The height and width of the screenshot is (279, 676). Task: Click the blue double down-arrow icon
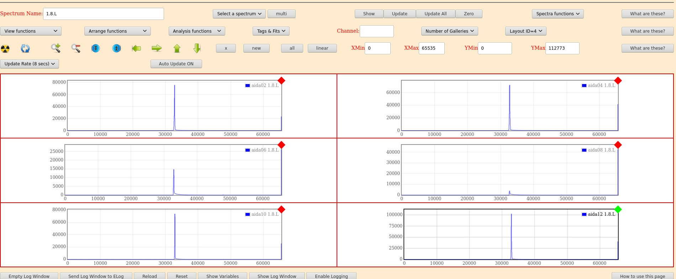click(96, 48)
